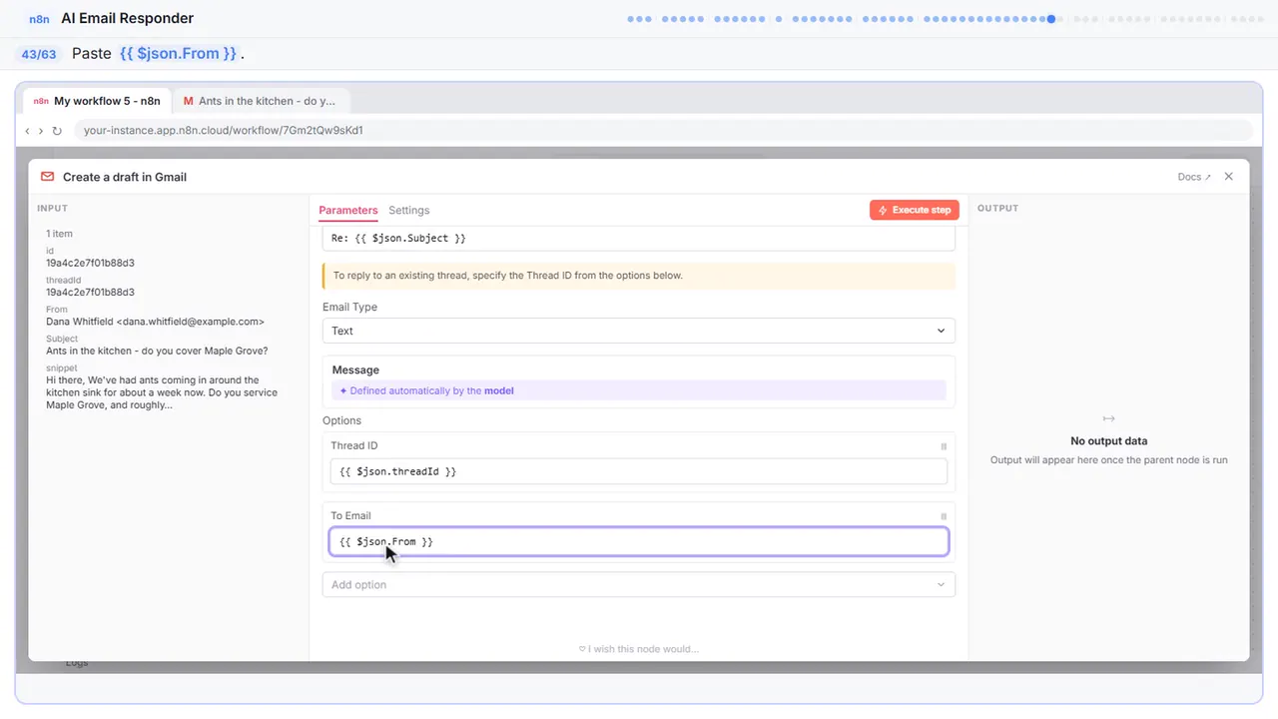Screen dimensions: 1278x719
Task: Click the AI Email Responder title
Action: [x=127, y=19]
